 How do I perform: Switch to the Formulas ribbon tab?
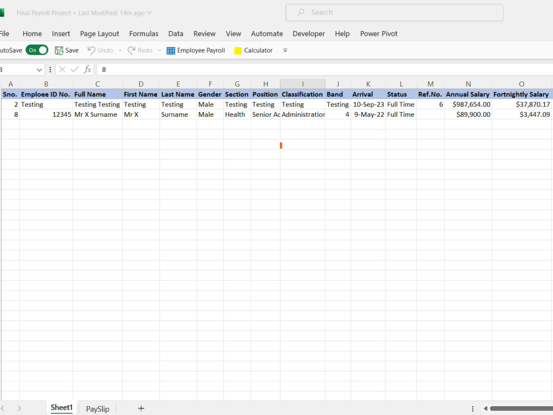(143, 34)
